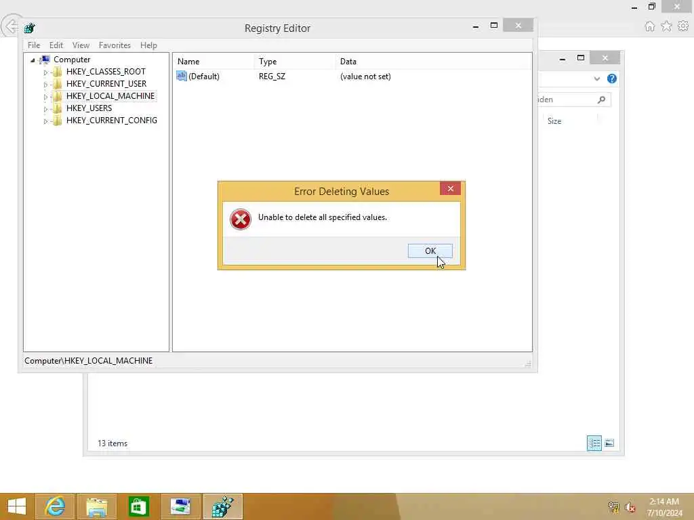Open the View menu in Registry Editor
694x520 pixels.
(81, 45)
